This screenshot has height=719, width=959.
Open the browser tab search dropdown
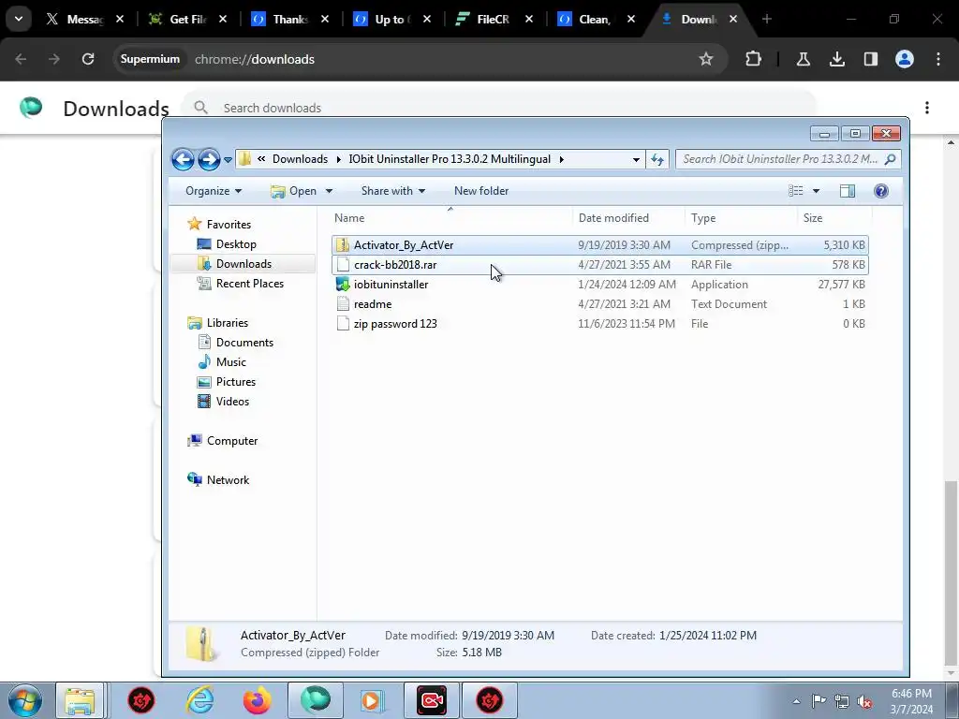(19, 19)
